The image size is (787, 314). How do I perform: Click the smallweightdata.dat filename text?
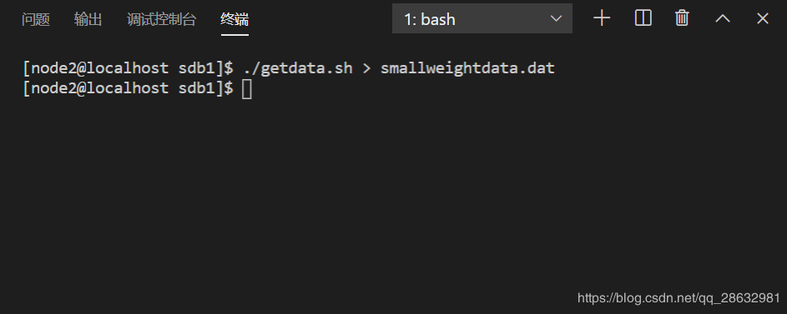[x=467, y=68]
